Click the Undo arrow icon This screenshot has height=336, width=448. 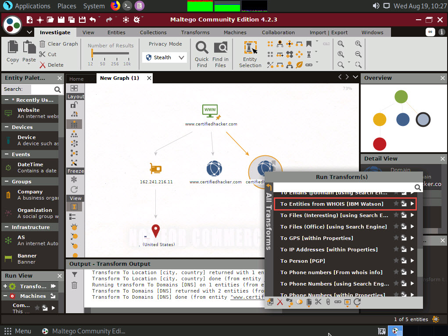[x=93, y=20]
